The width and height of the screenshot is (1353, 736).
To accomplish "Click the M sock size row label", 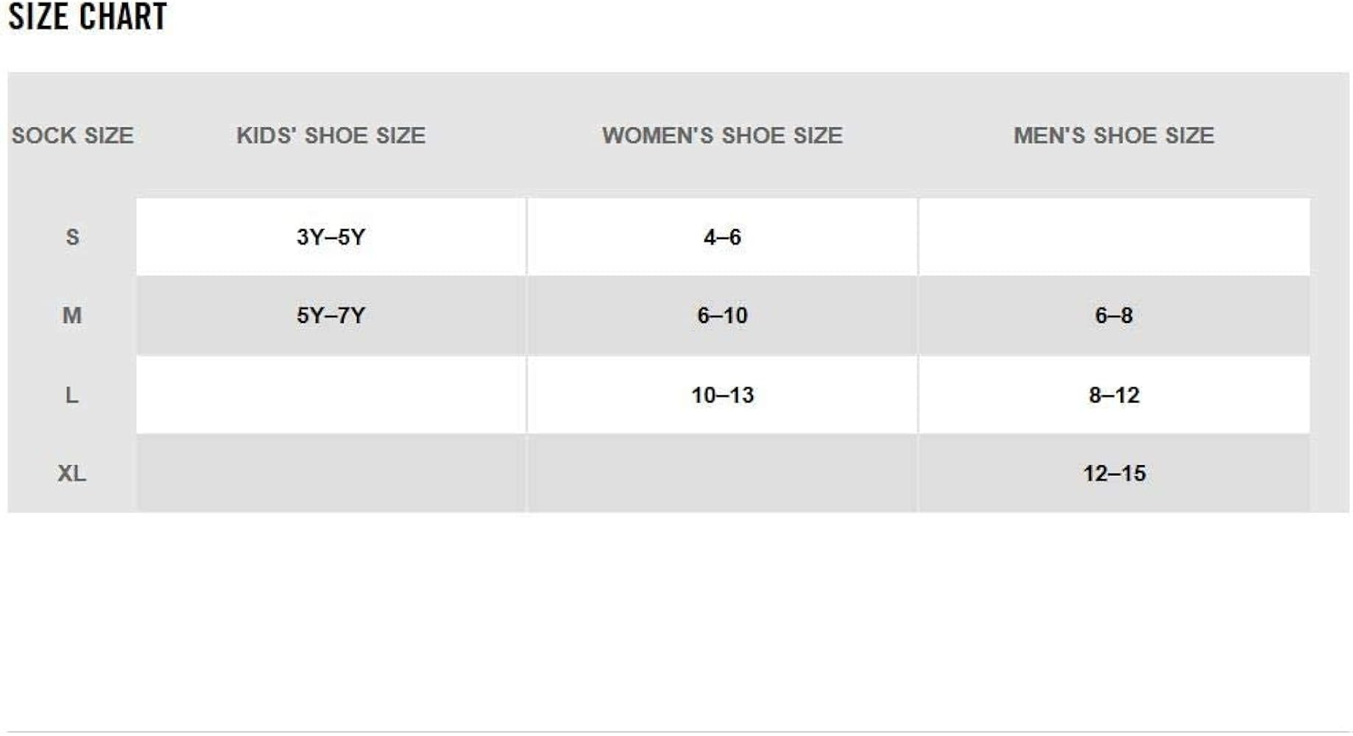I will (x=72, y=316).
